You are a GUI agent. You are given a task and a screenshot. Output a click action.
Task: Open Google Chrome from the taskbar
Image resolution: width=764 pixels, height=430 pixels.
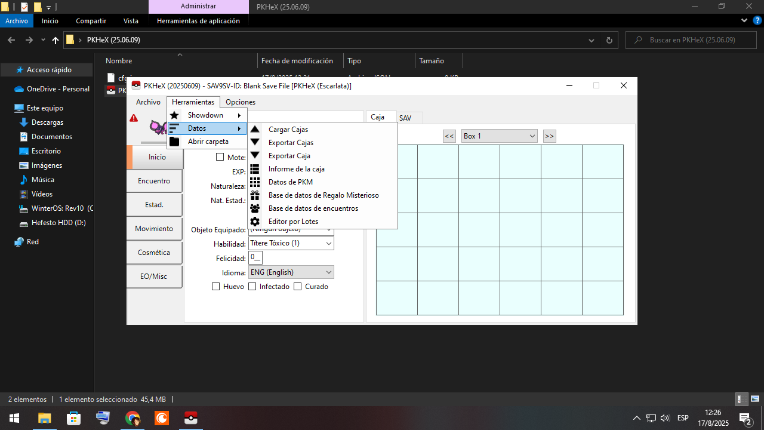click(x=133, y=418)
